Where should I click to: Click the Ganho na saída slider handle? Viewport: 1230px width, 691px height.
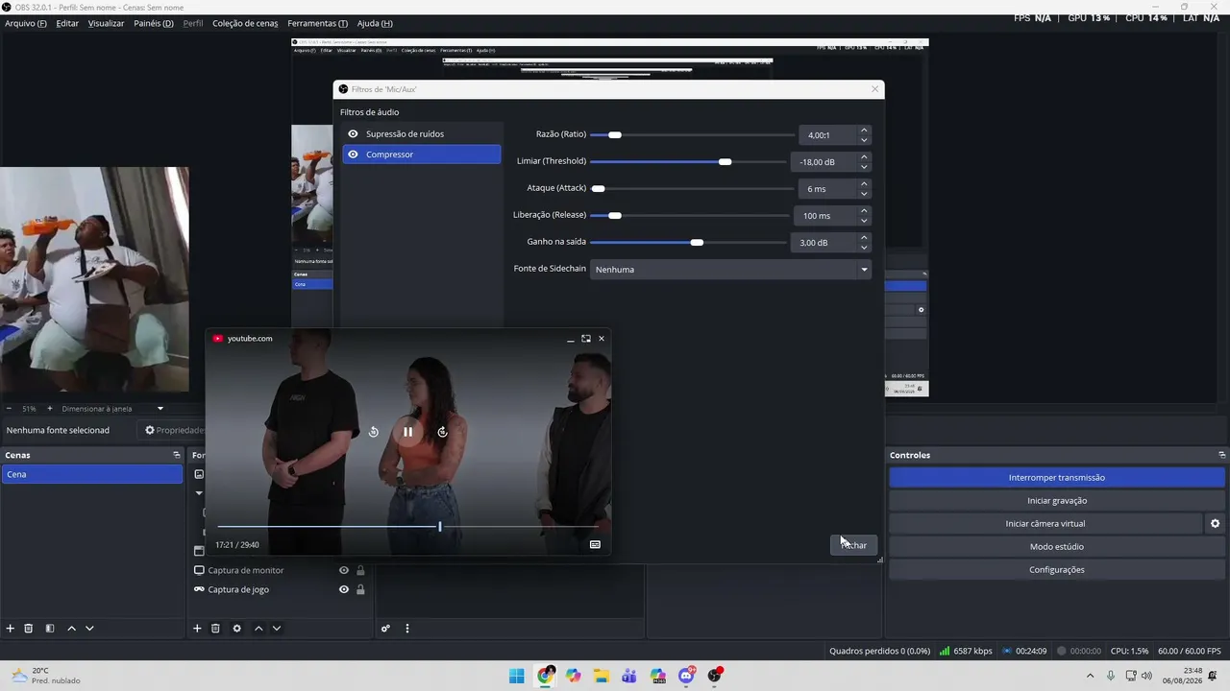pyautogui.click(x=697, y=242)
